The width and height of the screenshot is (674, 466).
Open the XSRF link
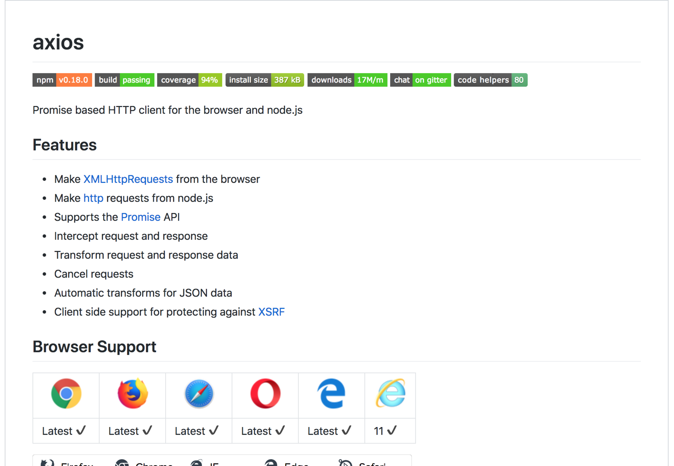pyautogui.click(x=271, y=312)
